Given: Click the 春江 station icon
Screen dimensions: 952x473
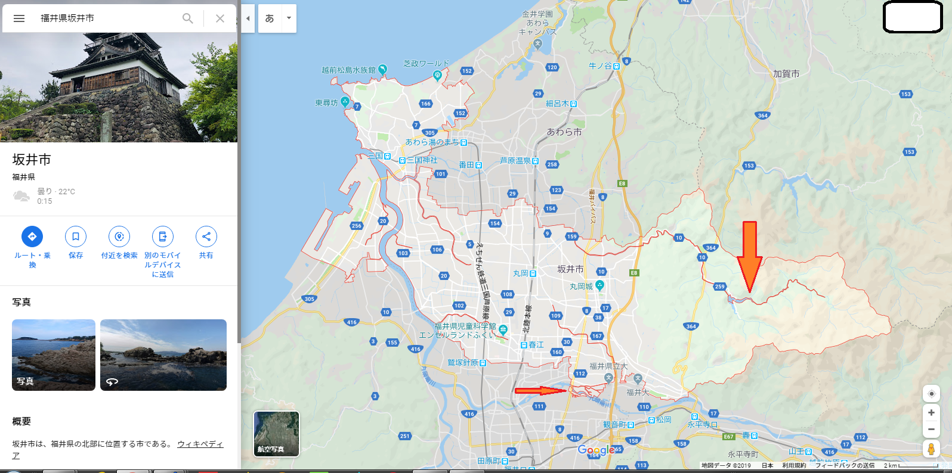Looking at the screenshot, I should pyautogui.click(x=524, y=345).
